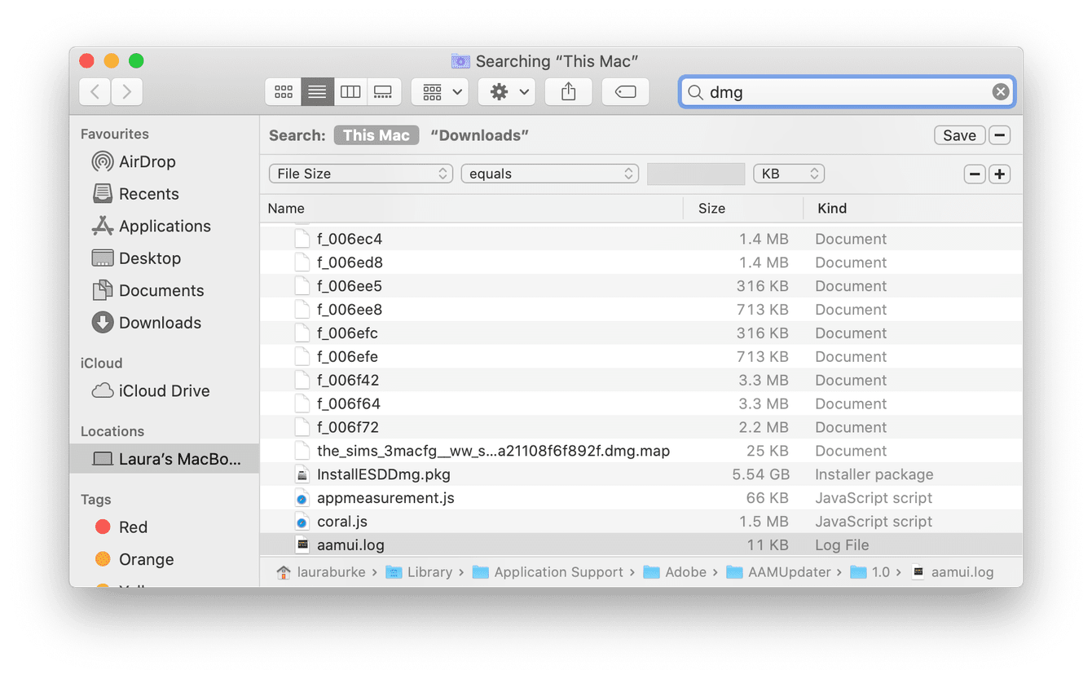Keep searching This Mac
Viewport: 1092px width, 679px height.
click(376, 134)
